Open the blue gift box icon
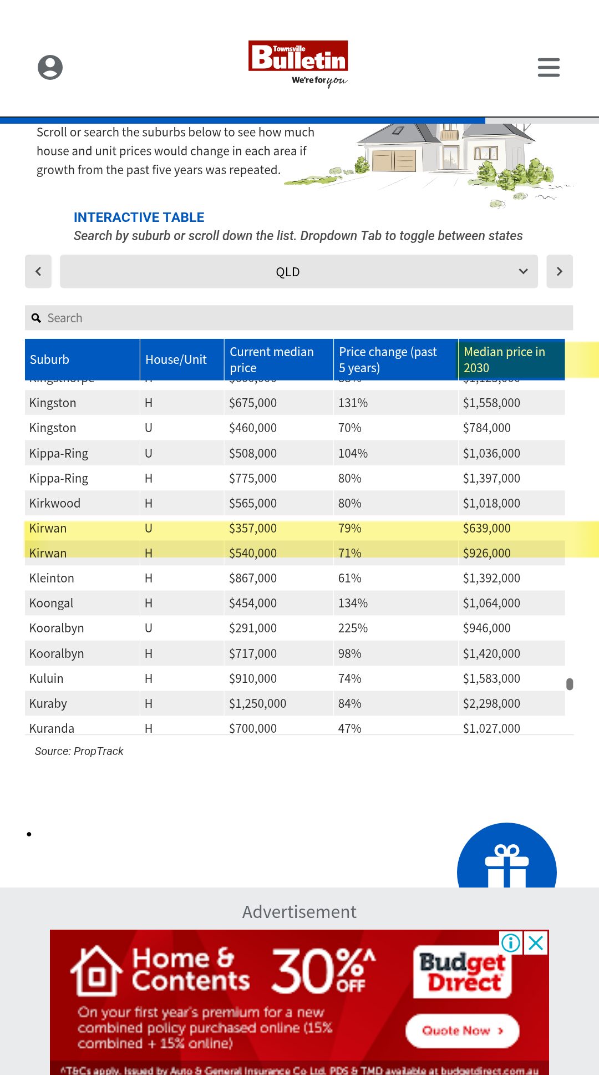599x1075 pixels. pyautogui.click(x=507, y=855)
